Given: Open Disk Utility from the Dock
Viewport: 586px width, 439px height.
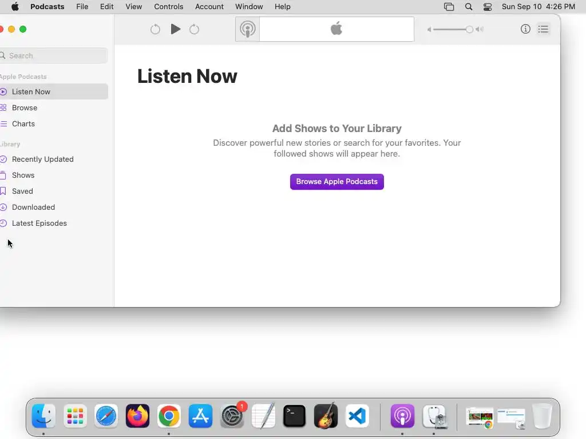Looking at the screenshot, I should (x=434, y=416).
